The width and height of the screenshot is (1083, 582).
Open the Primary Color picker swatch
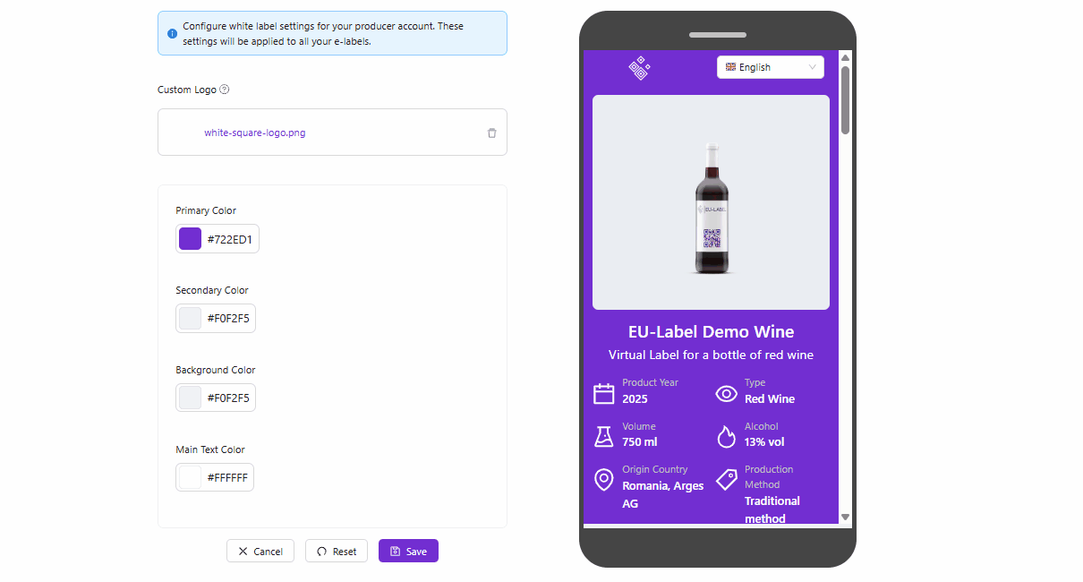tap(189, 238)
